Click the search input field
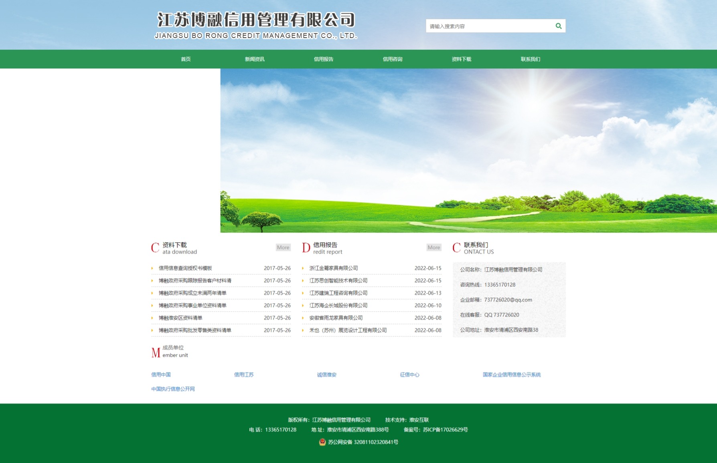 point(488,26)
